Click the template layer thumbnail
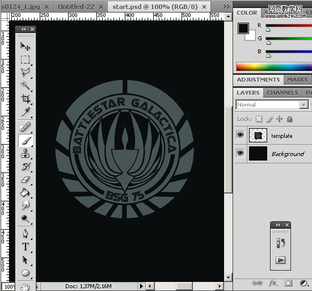This screenshot has height=291, width=312. click(258, 135)
